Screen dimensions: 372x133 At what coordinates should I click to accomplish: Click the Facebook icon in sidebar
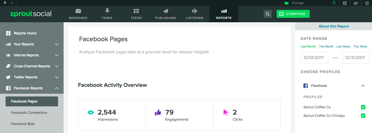[8, 88]
